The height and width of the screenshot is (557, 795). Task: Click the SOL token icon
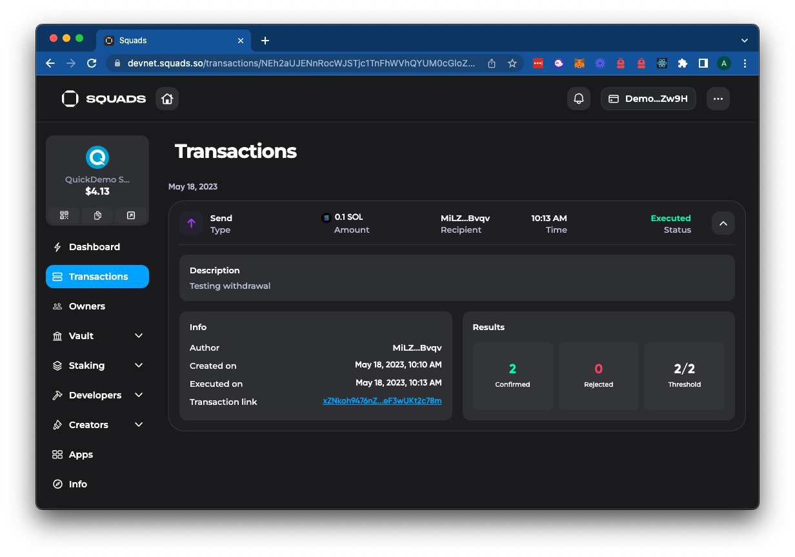[327, 218]
